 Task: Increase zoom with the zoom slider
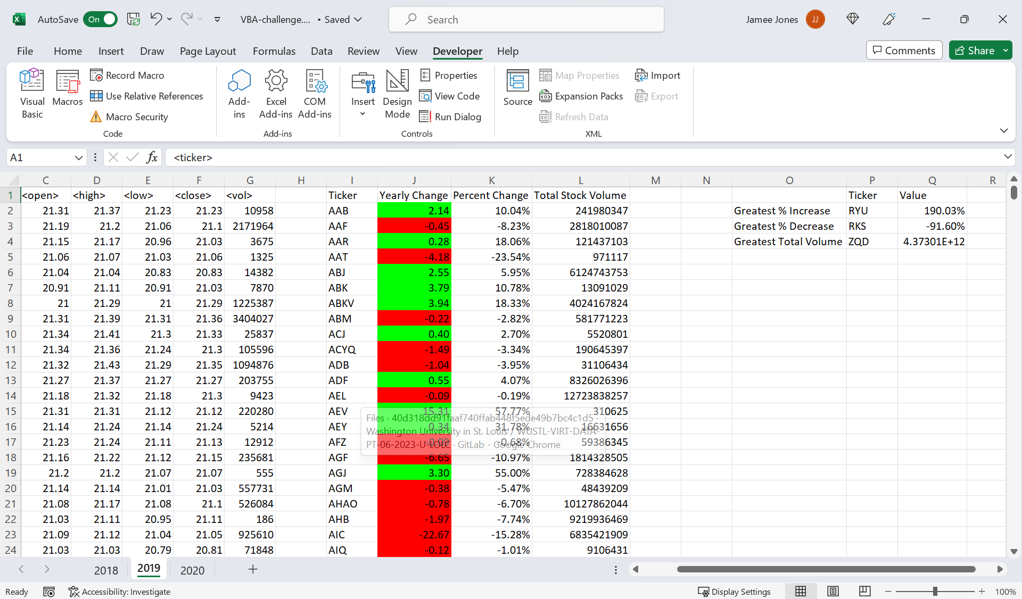point(982,592)
